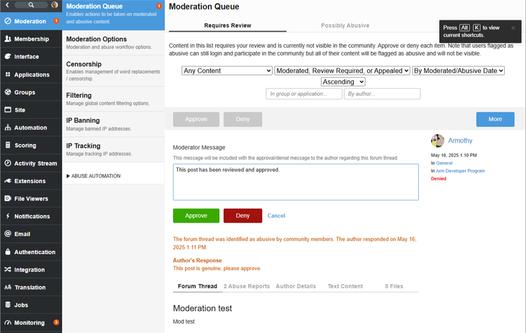Click the Applications grid icon
The image size is (526, 333).
tap(8, 75)
